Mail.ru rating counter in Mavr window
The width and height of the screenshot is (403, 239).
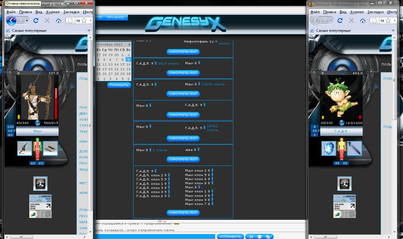point(40,198)
